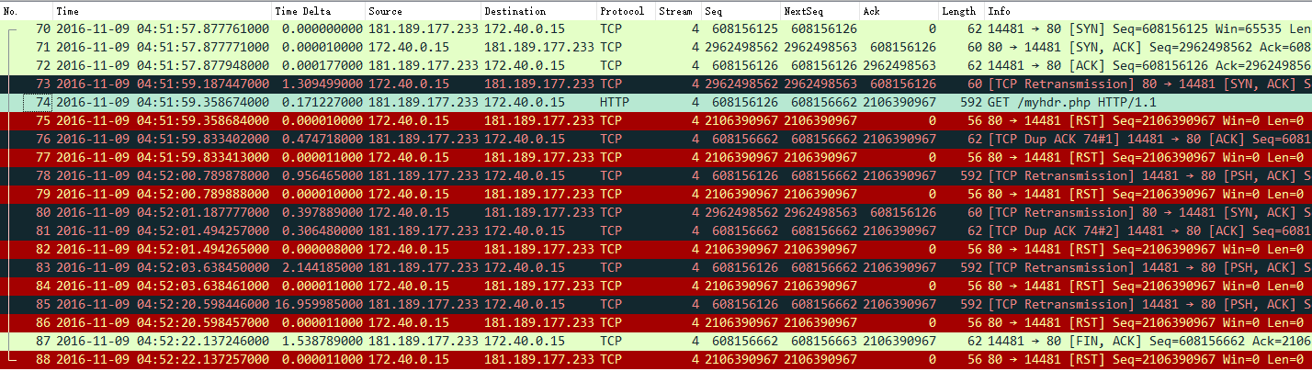Click Ack value 2962498563 in packet 72
The height and width of the screenshot is (371, 1312).
coord(899,65)
